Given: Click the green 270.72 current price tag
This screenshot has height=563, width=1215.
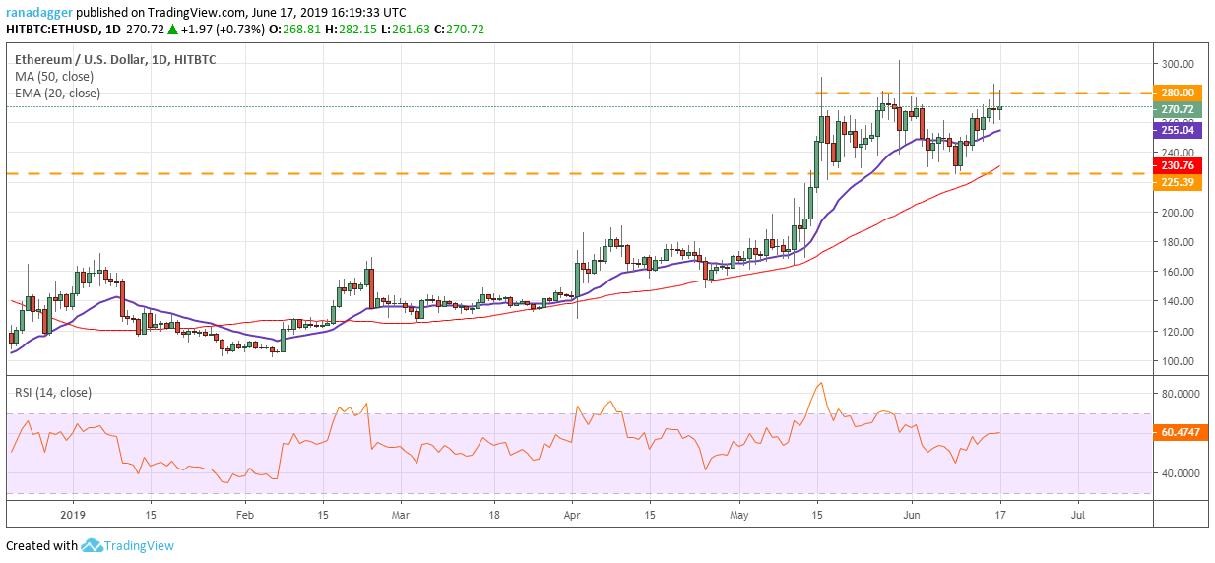Looking at the screenshot, I should [x=1179, y=109].
